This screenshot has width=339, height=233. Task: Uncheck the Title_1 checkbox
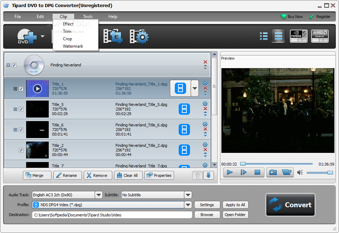coord(21,89)
